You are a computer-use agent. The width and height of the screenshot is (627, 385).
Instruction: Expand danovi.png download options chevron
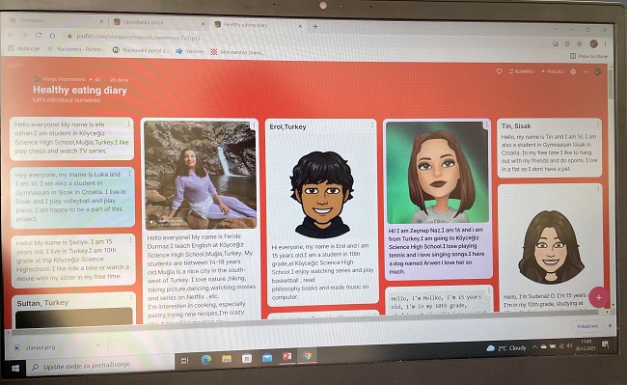point(98,345)
